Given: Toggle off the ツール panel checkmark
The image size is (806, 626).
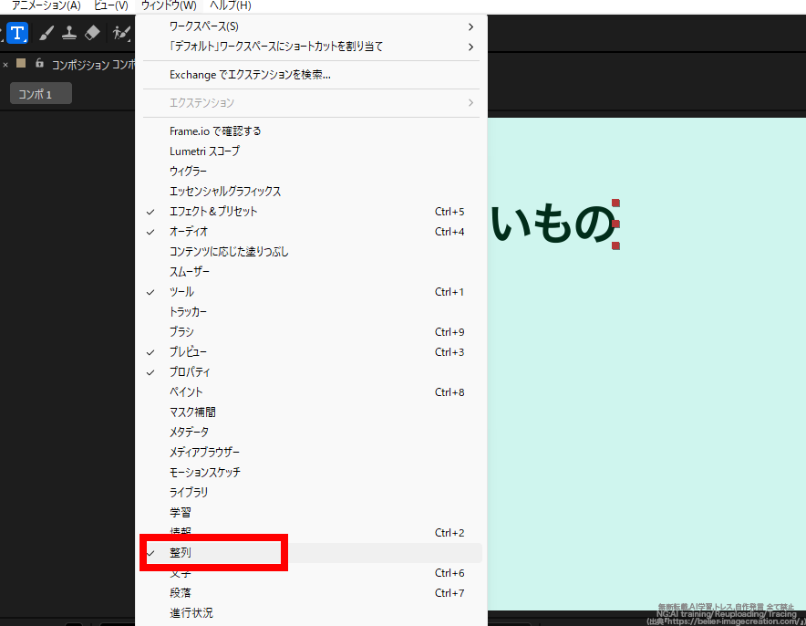Looking at the screenshot, I should [180, 291].
